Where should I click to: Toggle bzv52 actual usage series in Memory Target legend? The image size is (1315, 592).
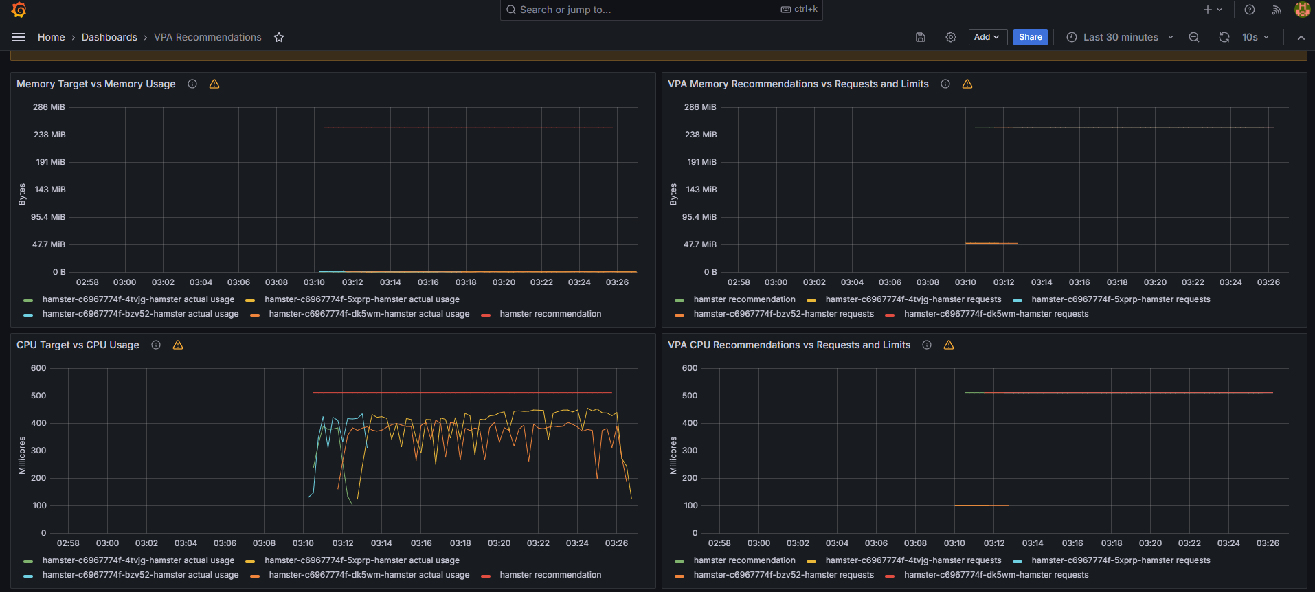pyautogui.click(x=141, y=314)
